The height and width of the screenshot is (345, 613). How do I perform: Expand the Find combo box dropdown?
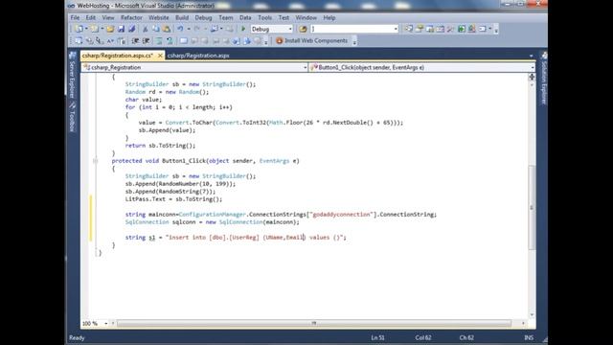point(396,29)
